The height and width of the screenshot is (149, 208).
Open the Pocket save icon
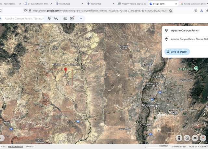[196, 11]
